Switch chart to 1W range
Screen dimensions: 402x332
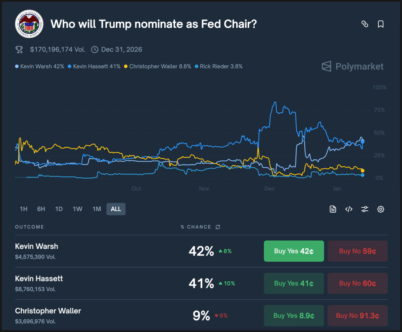77,209
